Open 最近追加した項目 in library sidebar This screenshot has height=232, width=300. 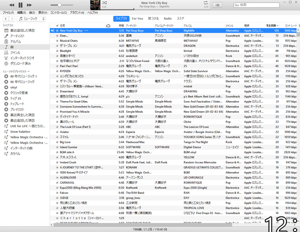(x=22, y=30)
